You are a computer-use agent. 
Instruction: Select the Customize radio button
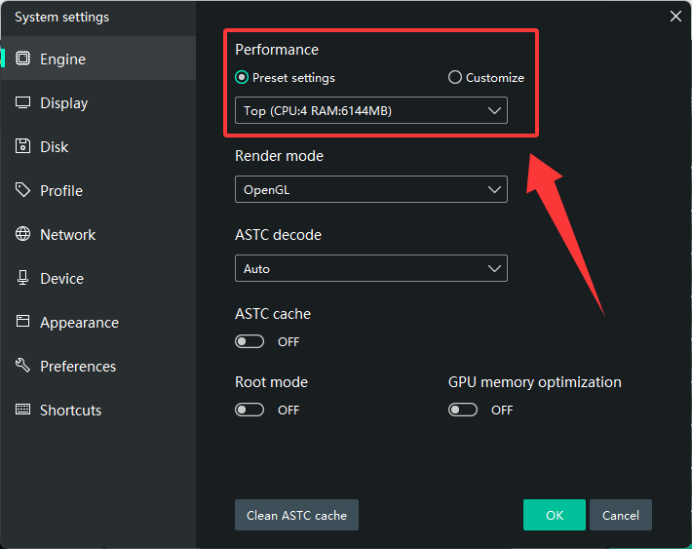click(x=455, y=78)
